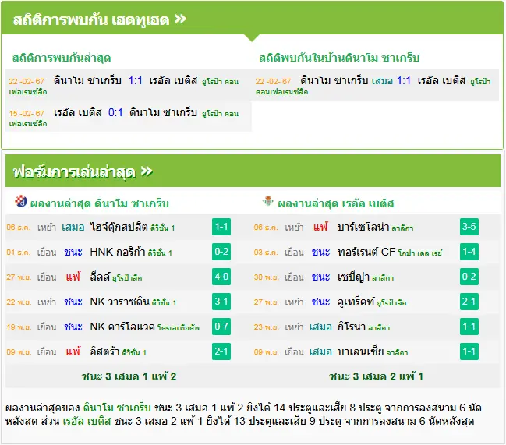Click the 1-1 score badge for ไฮจ์ดุ๊กสปลิต

coord(221,227)
